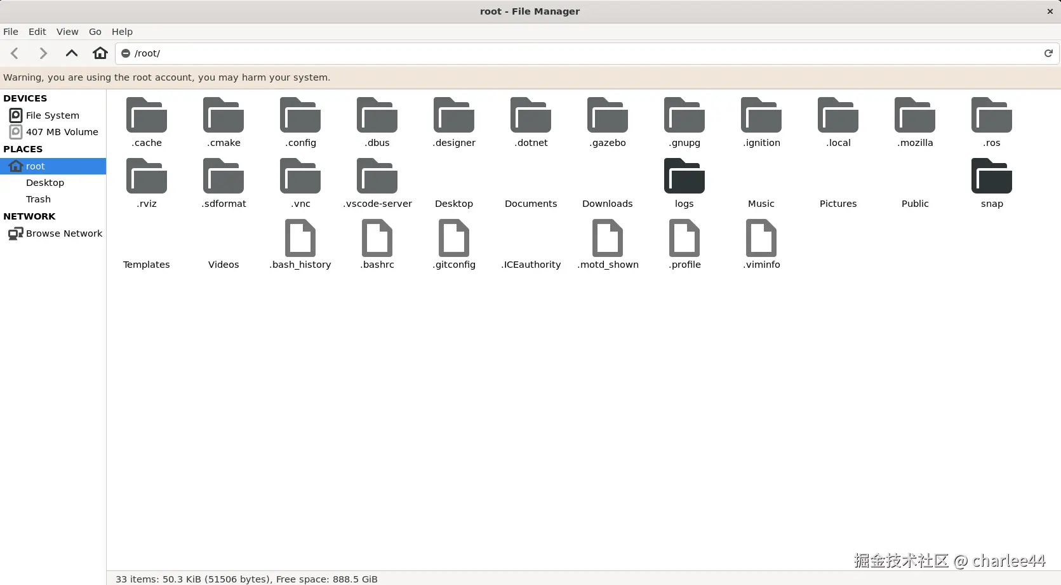
Task: Select the .gnupg folder icon
Action: [684, 115]
